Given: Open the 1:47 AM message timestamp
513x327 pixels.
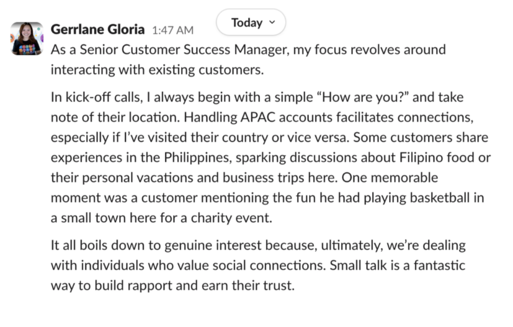Looking at the screenshot, I should tap(172, 30).
